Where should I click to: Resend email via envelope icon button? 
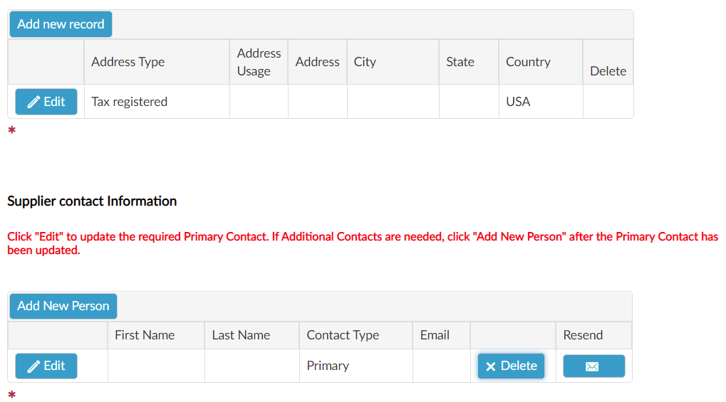594,366
